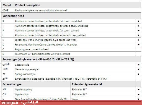Click the Rosemount SST Connection Head text
This screenshot has width=142, height=105.
pos(42,54)
